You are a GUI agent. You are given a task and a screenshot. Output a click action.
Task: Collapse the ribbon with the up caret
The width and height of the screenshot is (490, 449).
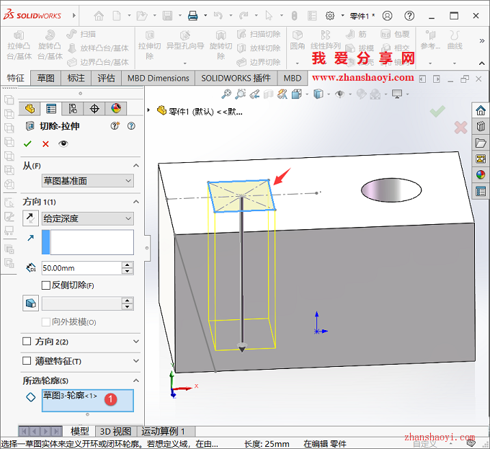[x=482, y=63]
